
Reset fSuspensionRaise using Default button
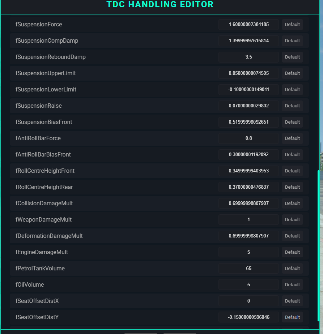(292, 106)
